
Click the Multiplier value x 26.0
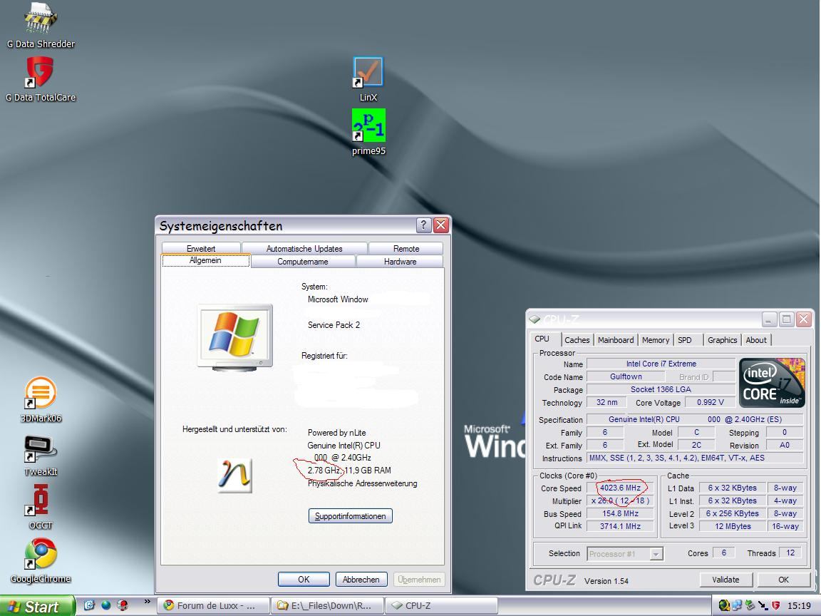point(621,500)
